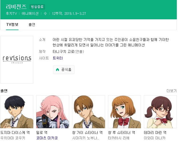Open the pink-haired 밀로 character image
The height and width of the screenshot is (145, 178).
53,112
